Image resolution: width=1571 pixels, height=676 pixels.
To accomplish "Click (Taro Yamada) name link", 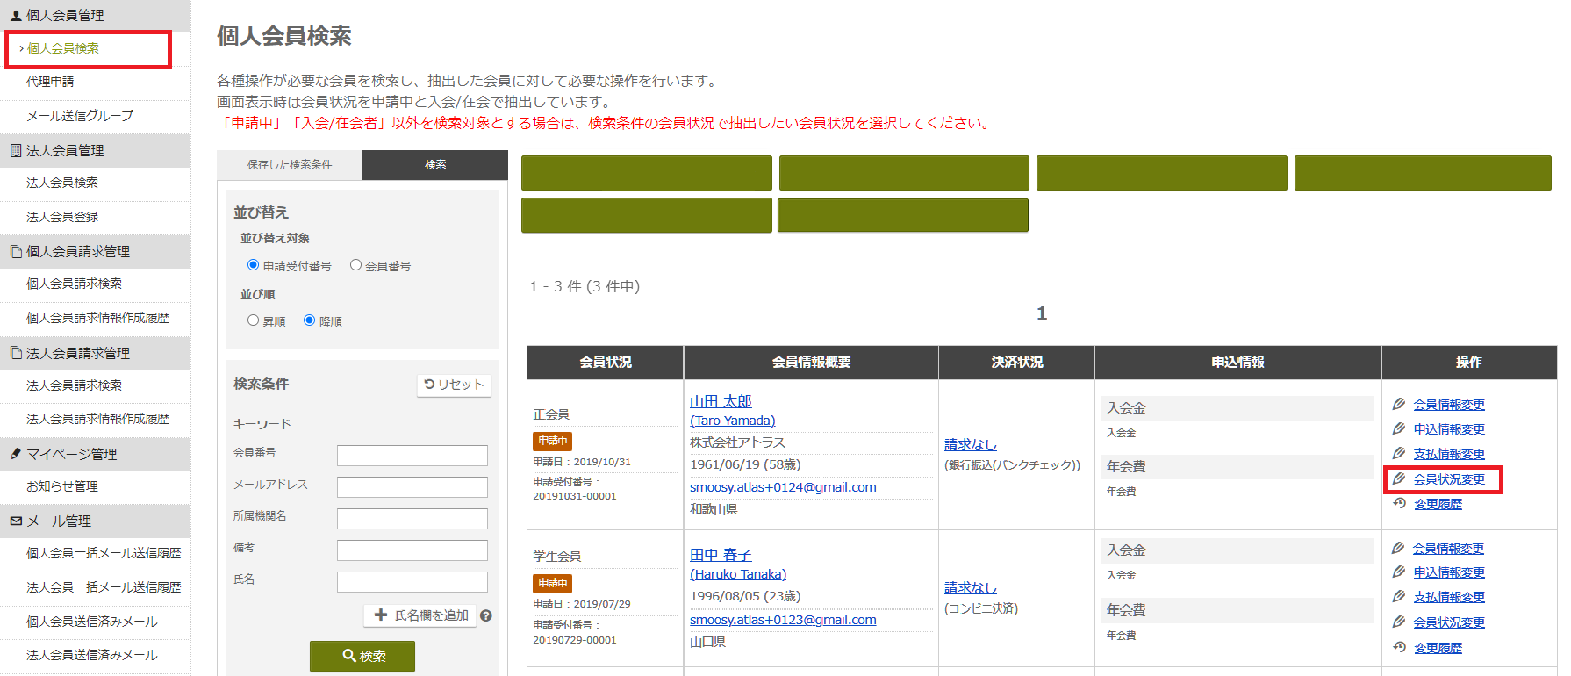I will tap(733, 421).
